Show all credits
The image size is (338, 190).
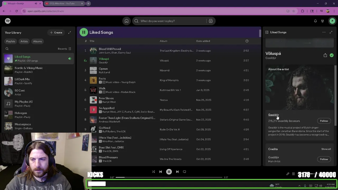326,149
